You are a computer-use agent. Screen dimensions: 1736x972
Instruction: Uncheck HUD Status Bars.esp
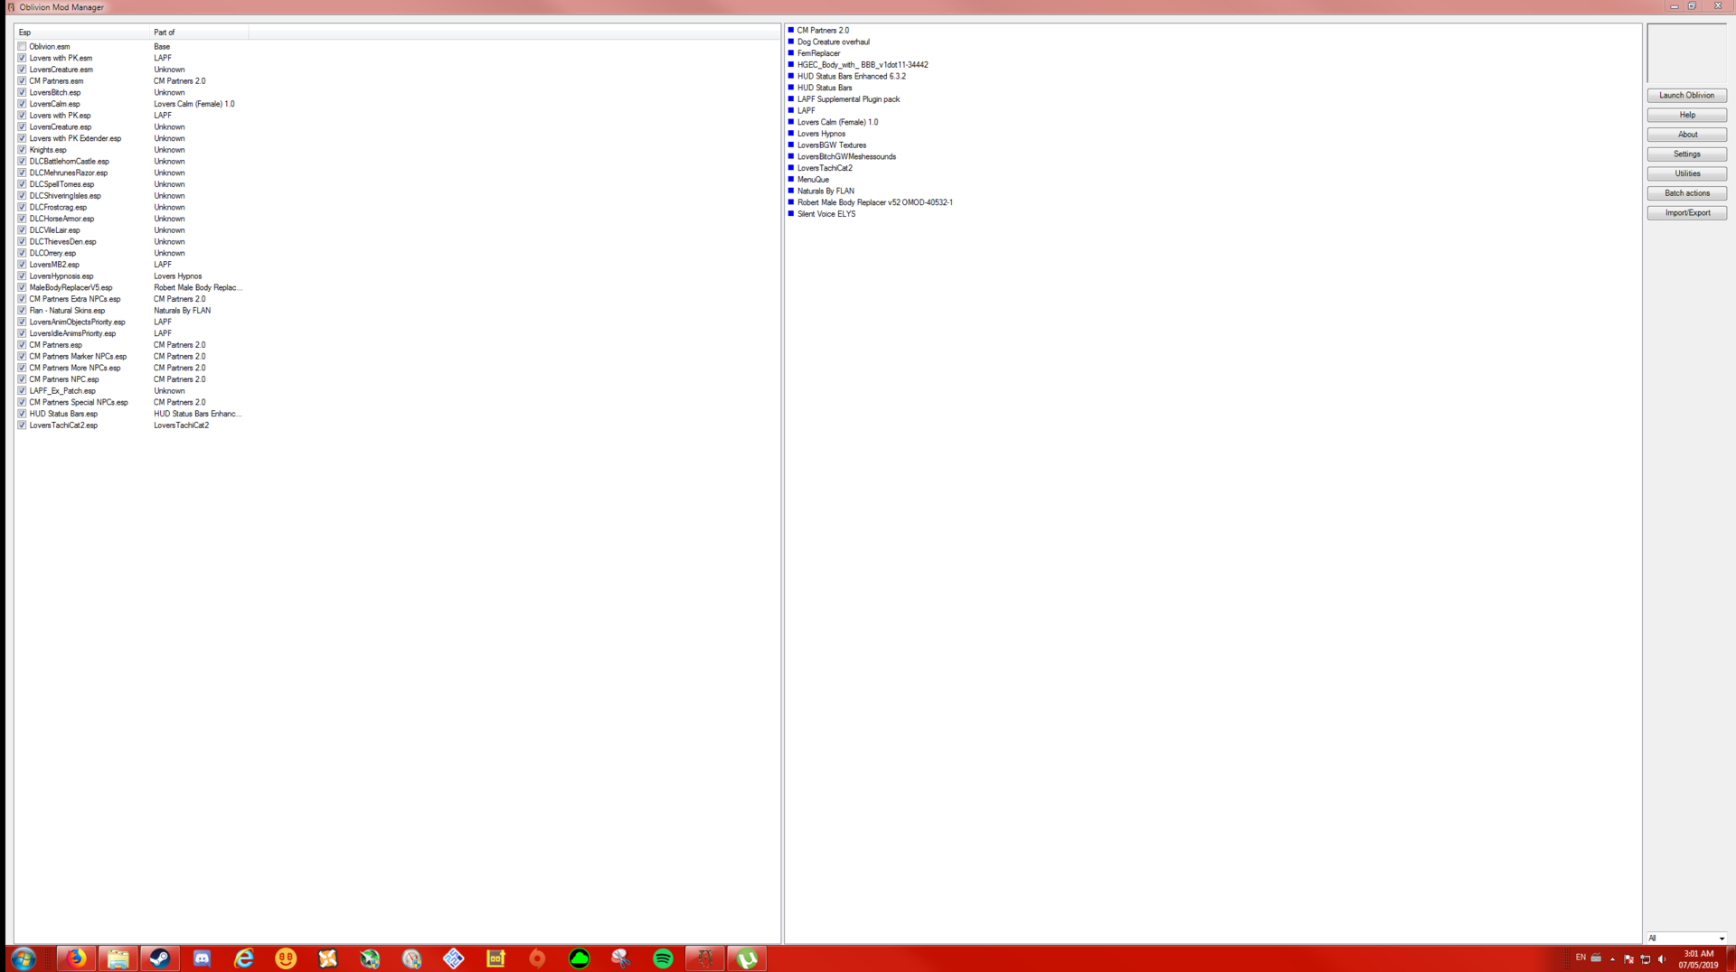click(22, 414)
